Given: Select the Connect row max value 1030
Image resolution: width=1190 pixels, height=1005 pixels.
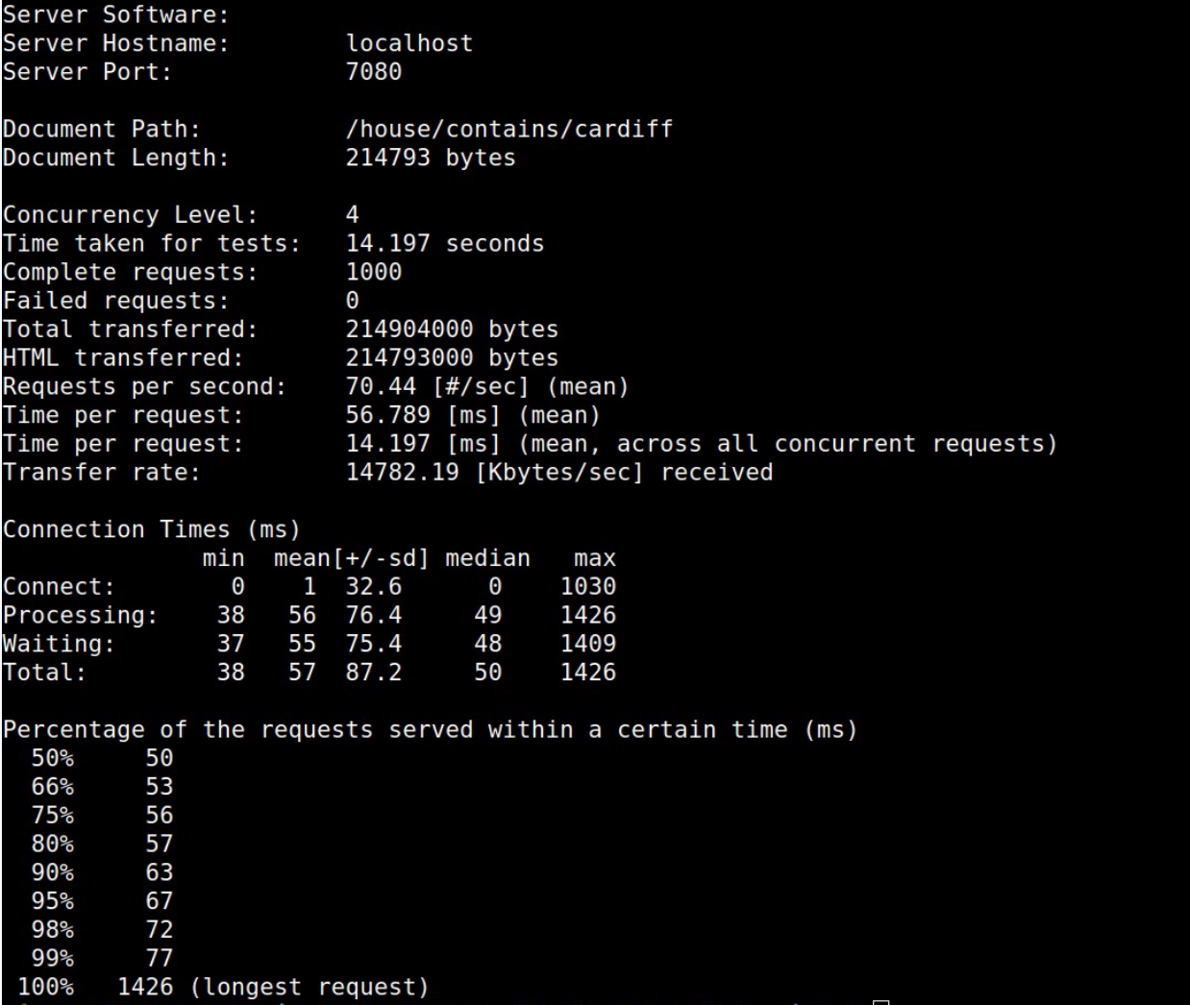Looking at the screenshot, I should [x=588, y=586].
